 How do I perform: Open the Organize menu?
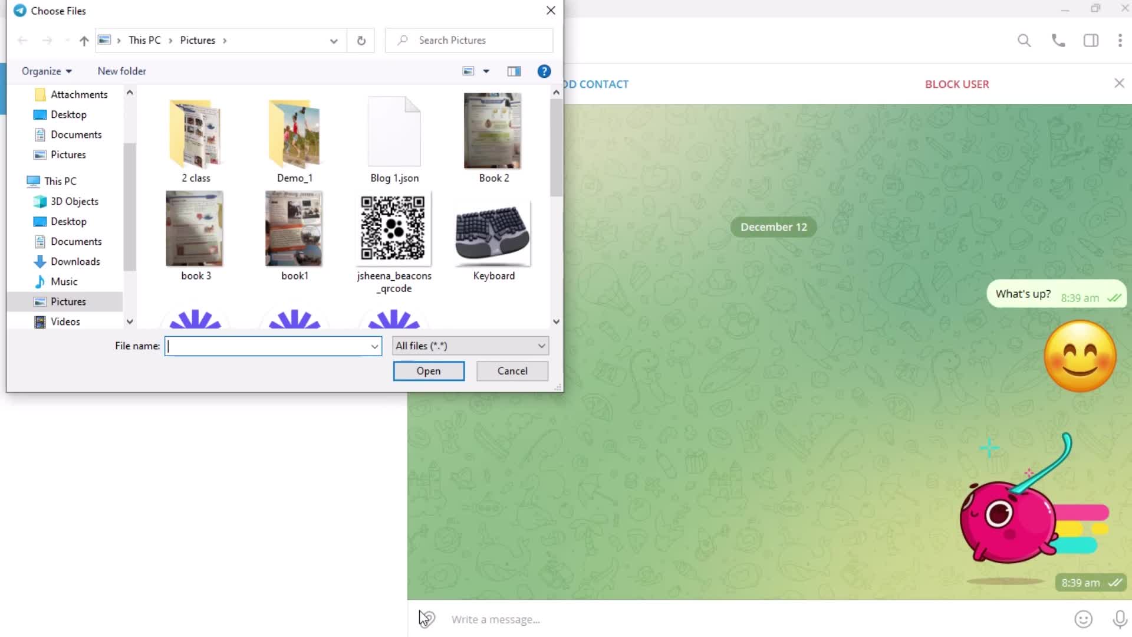(47, 71)
